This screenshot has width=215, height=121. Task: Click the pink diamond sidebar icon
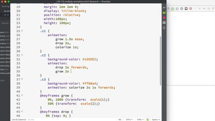[164, 17]
